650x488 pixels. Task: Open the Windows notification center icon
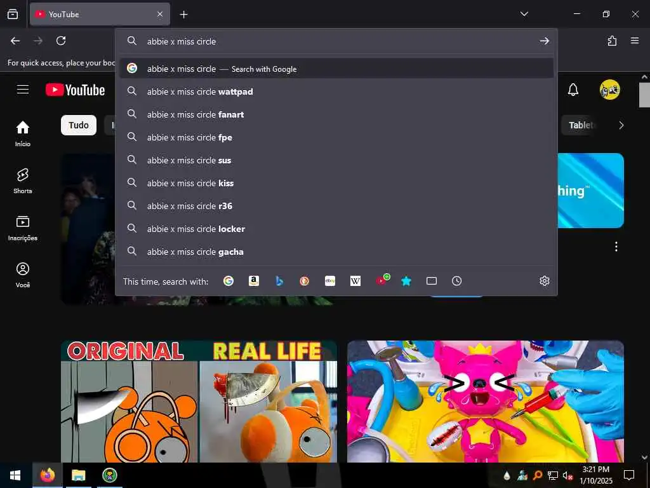tap(629, 475)
